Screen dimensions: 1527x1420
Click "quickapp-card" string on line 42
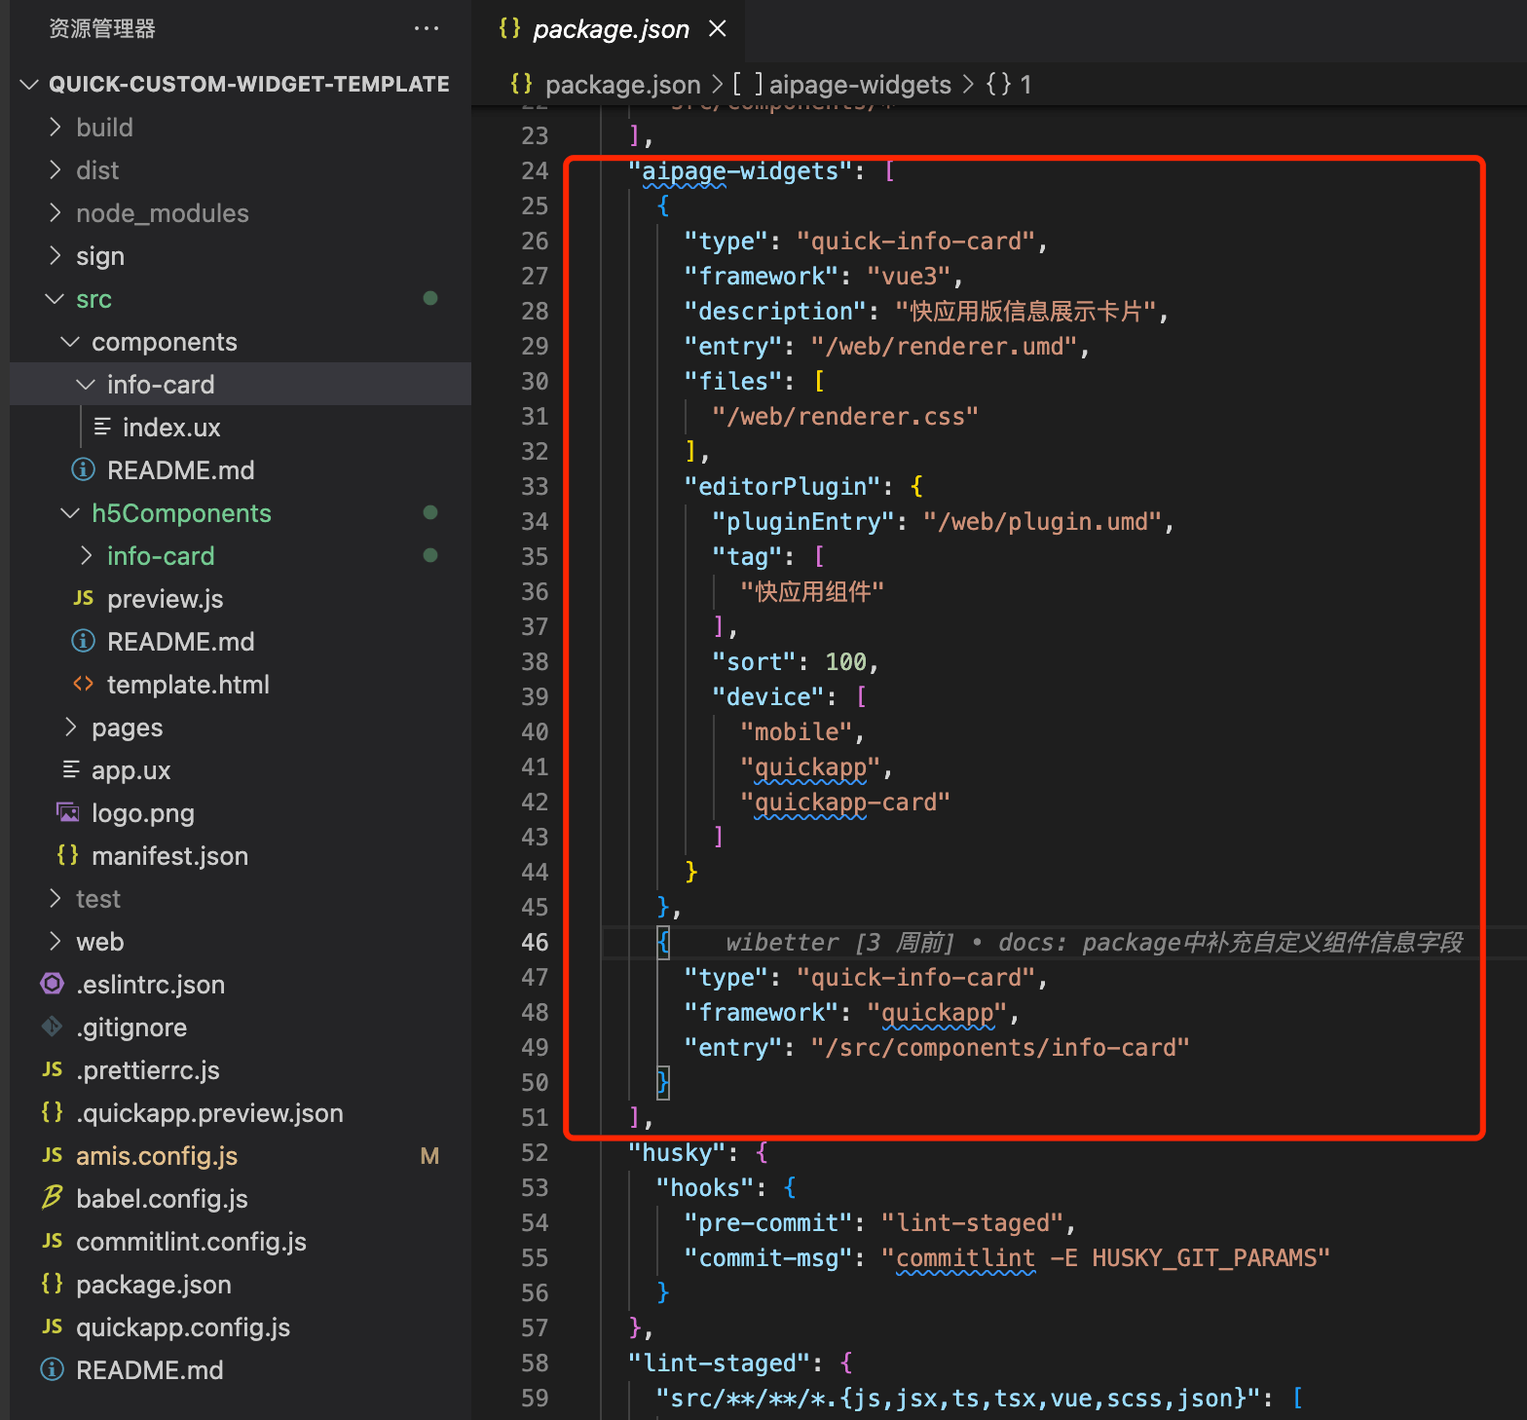[x=844, y=803]
